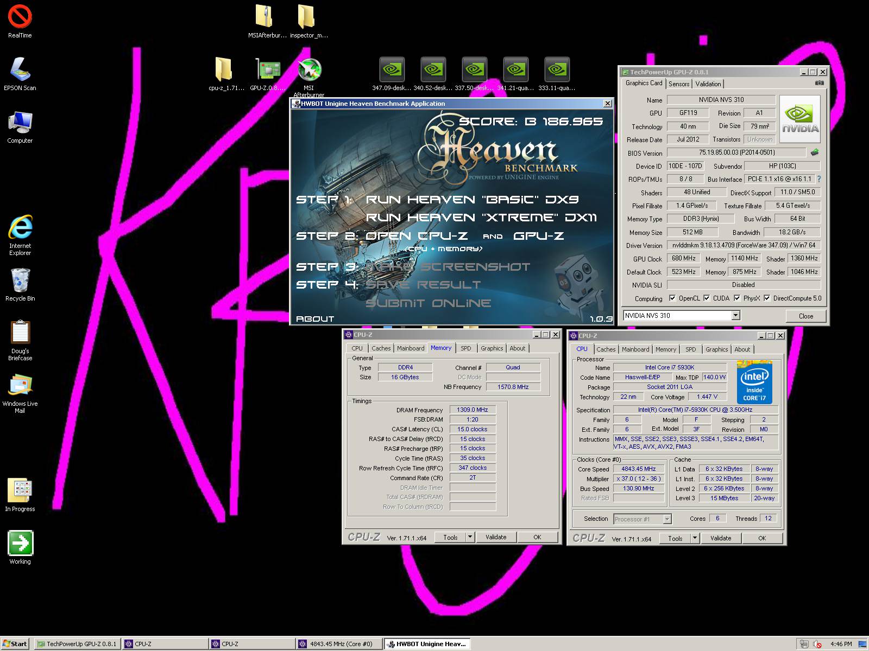Open the Tools dropdown arrow in memory CPU-Z

click(470, 537)
